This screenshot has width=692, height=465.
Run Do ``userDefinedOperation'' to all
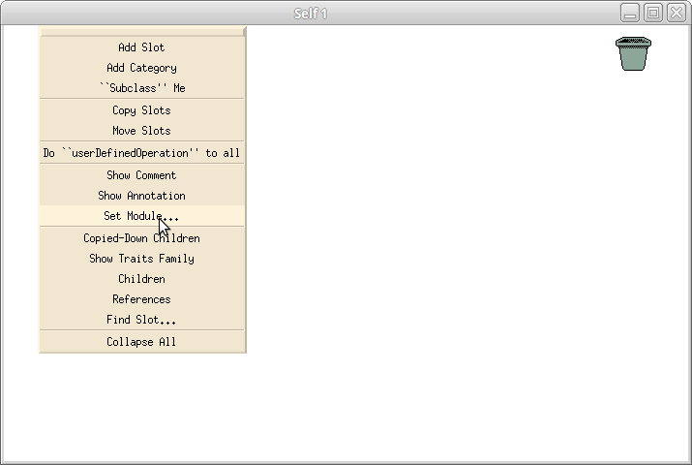pyautogui.click(x=141, y=153)
